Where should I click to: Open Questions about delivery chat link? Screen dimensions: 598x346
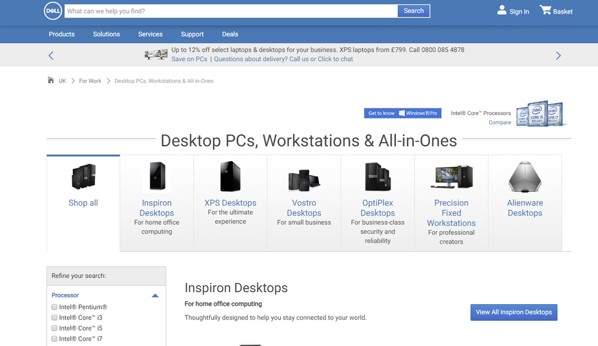click(283, 59)
